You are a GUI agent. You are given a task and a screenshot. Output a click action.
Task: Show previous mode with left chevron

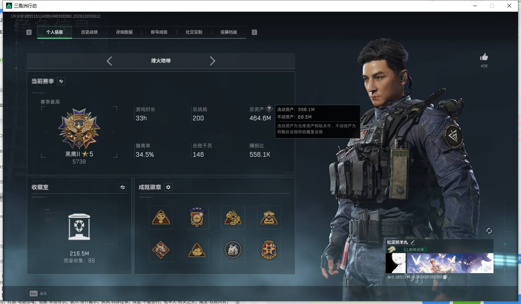click(109, 61)
